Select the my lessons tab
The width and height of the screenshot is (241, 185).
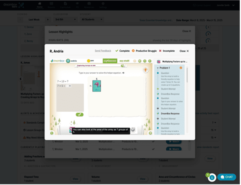click(110, 61)
